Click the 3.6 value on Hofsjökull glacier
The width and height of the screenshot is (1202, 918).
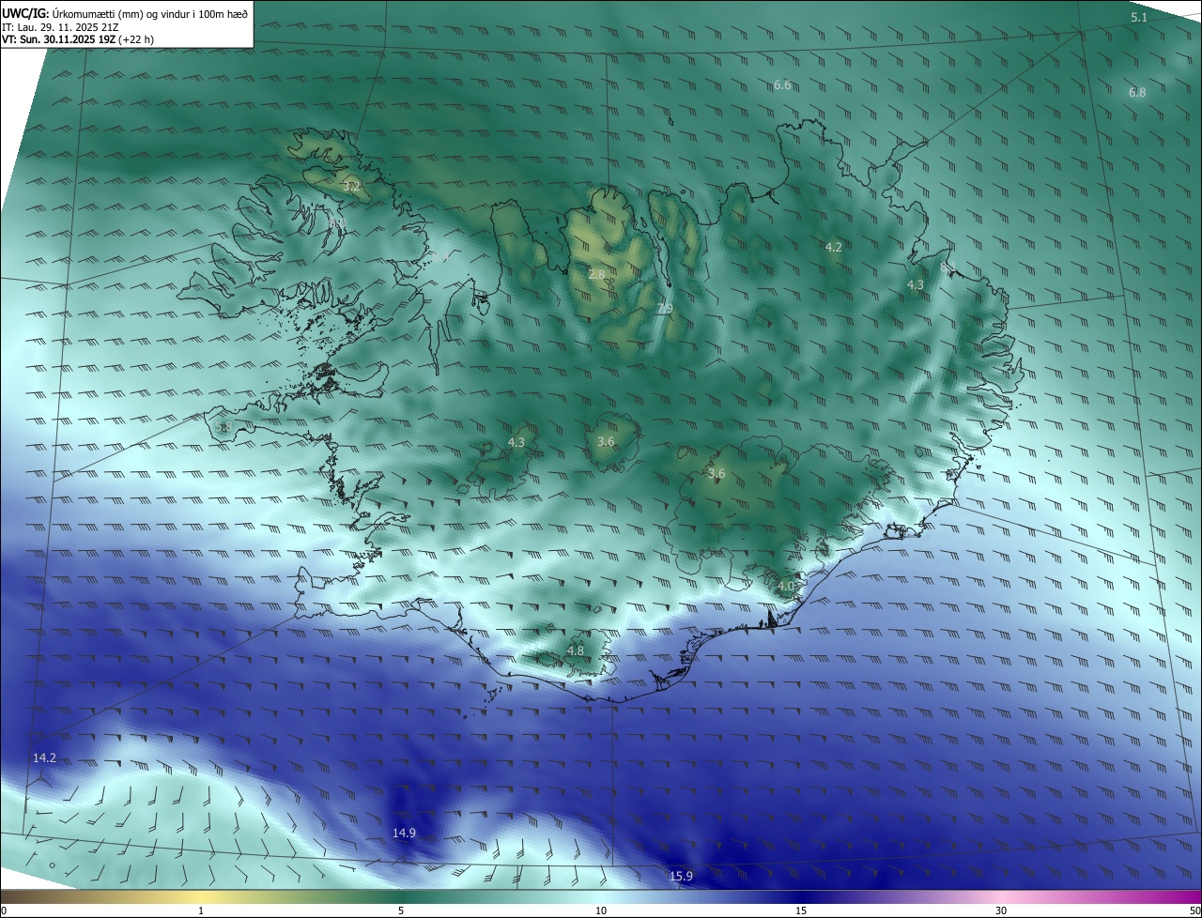[x=606, y=442]
